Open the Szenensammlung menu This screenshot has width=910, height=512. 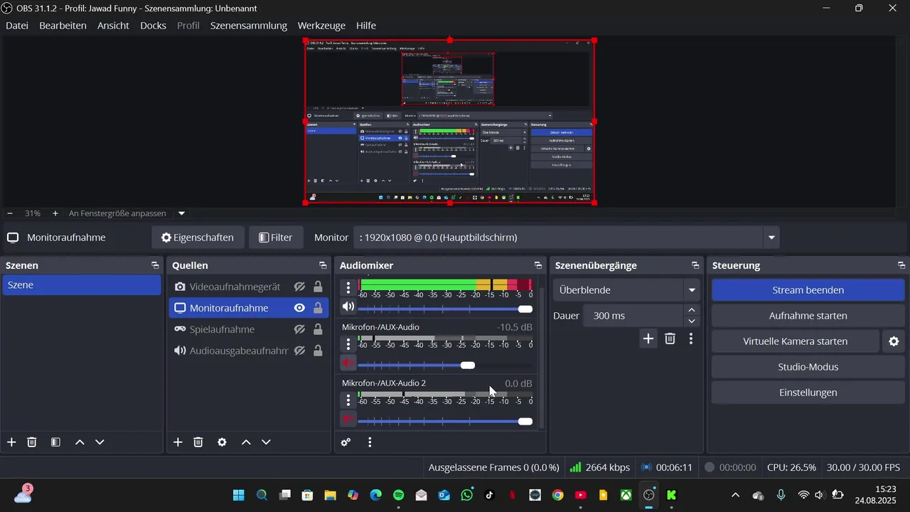(x=249, y=26)
